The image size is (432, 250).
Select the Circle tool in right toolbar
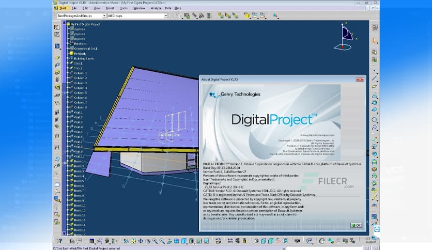point(374,120)
